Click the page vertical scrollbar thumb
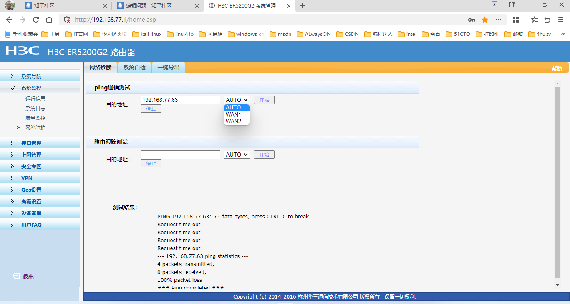This screenshot has width=570, height=304. (557, 182)
